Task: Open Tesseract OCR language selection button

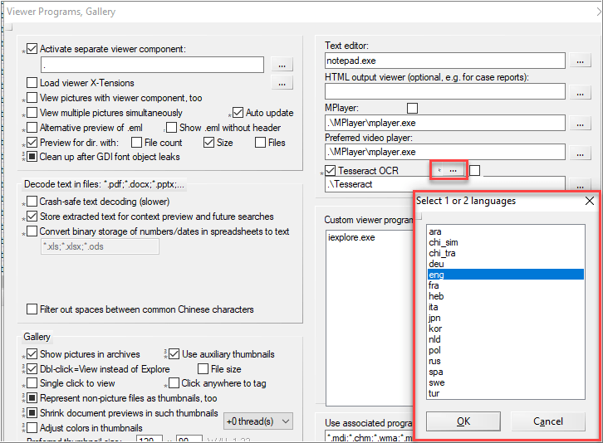Action: [x=449, y=170]
